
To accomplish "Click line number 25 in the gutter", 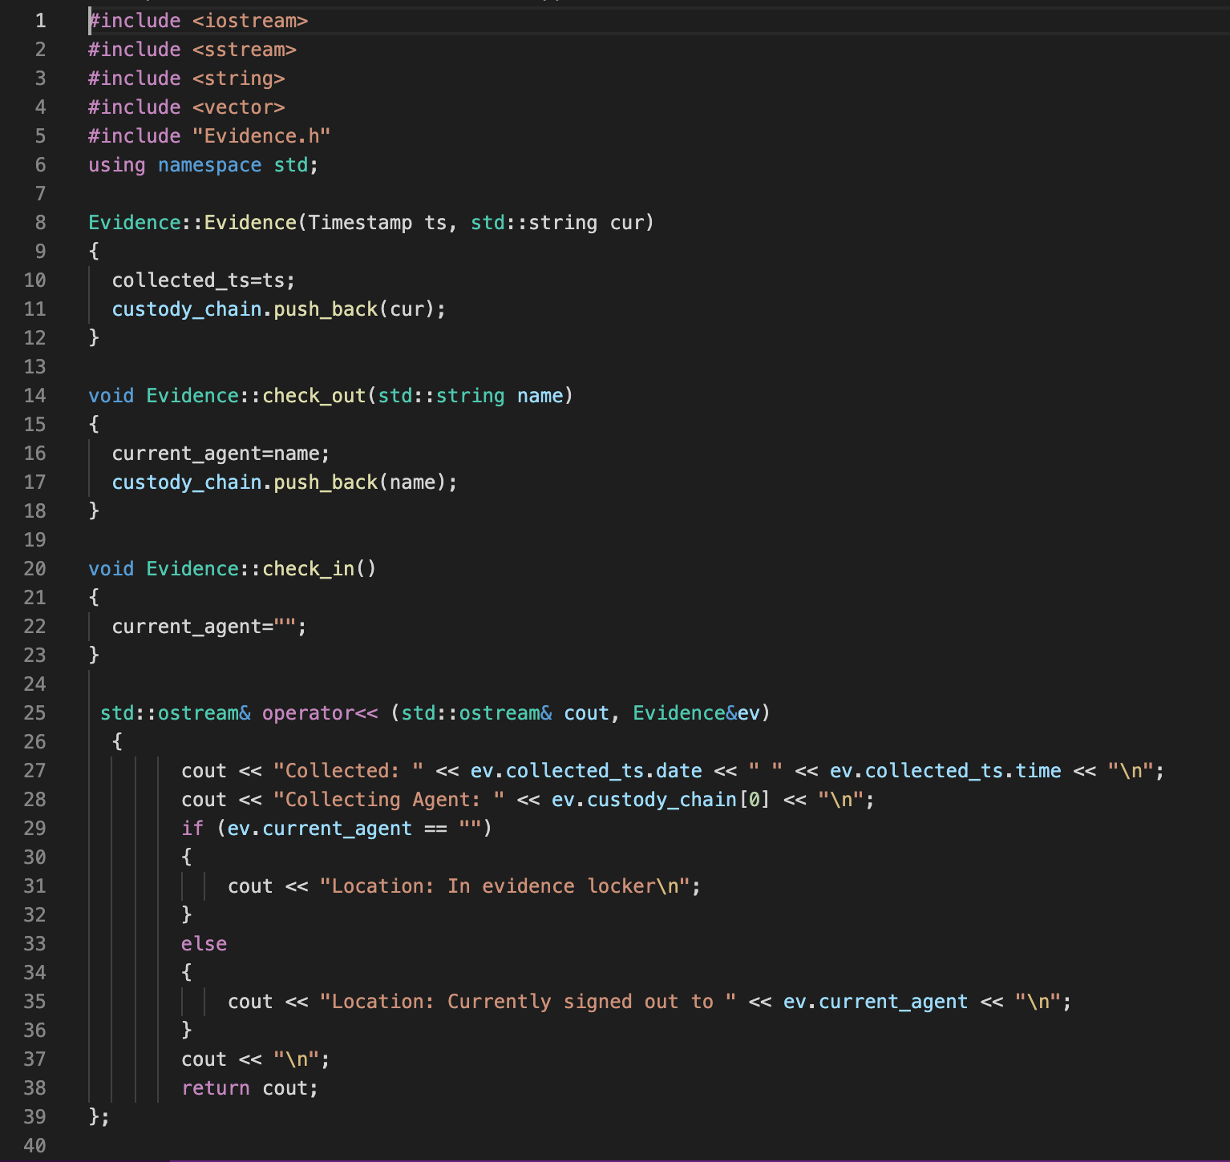I will 34,713.
